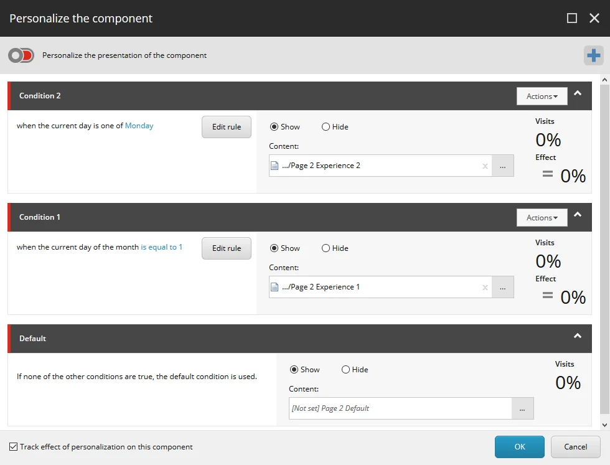The width and height of the screenshot is (610, 465).
Task: Click the Page 2 Experience 2 content field
Action: click(380, 166)
